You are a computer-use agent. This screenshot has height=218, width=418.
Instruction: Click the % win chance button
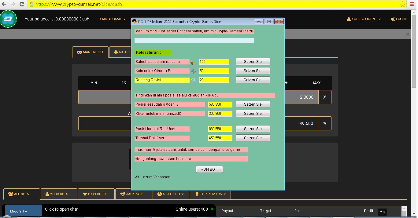coord(325,123)
